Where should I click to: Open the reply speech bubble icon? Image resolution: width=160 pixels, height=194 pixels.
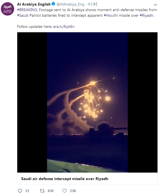coord(20,191)
